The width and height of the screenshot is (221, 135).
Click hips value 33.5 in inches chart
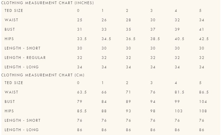[82, 39]
